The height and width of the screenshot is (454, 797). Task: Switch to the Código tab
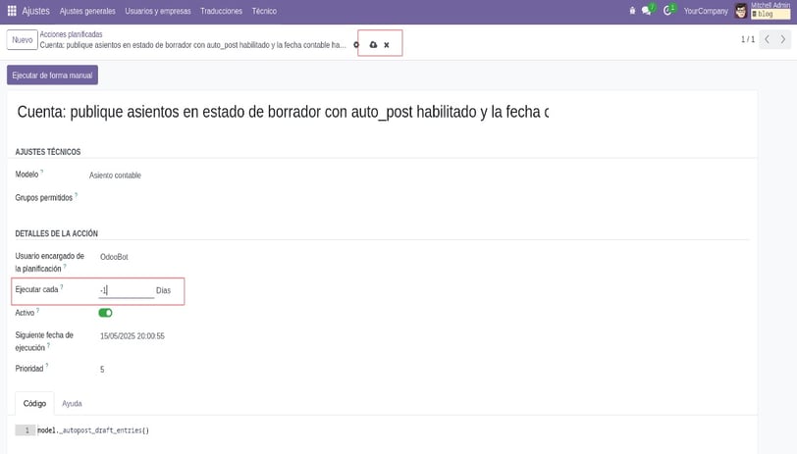(x=34, y=403)
